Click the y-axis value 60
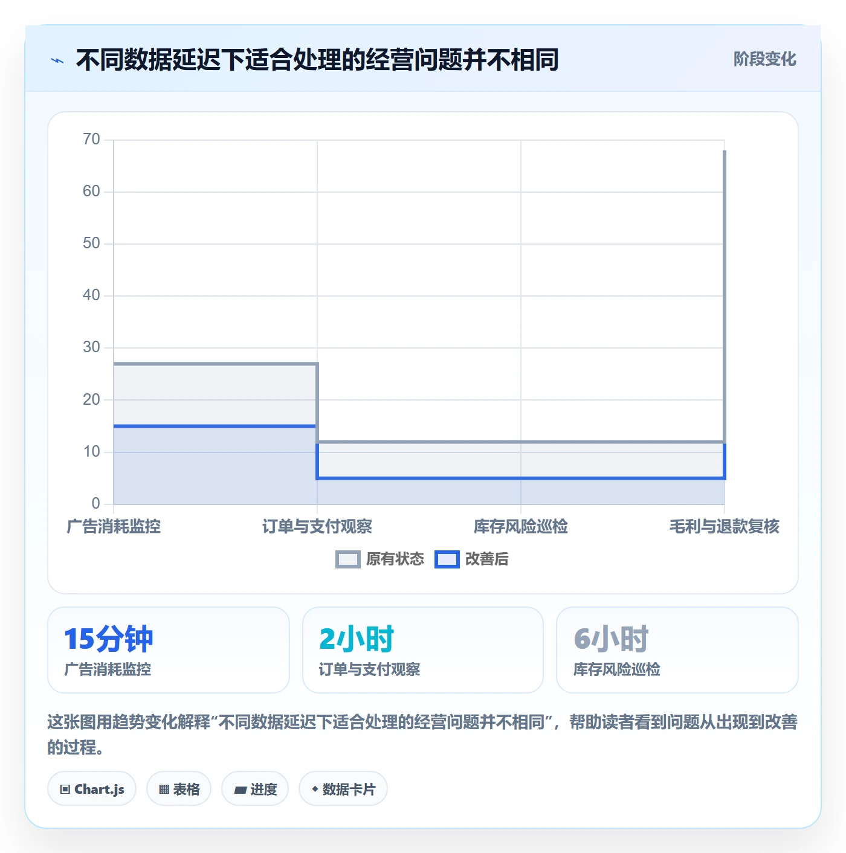Viewport: 846px width, 853px height. pyautogui.click(x=91, y=192)
